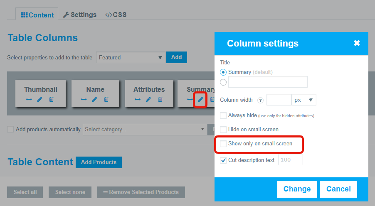The height and width of the screenshot is (206, 375).
Task: Check Show only on small screen
Action: (223, 144)
